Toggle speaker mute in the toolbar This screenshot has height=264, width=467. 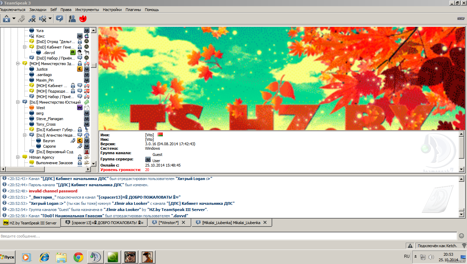[x=43, y=19]
